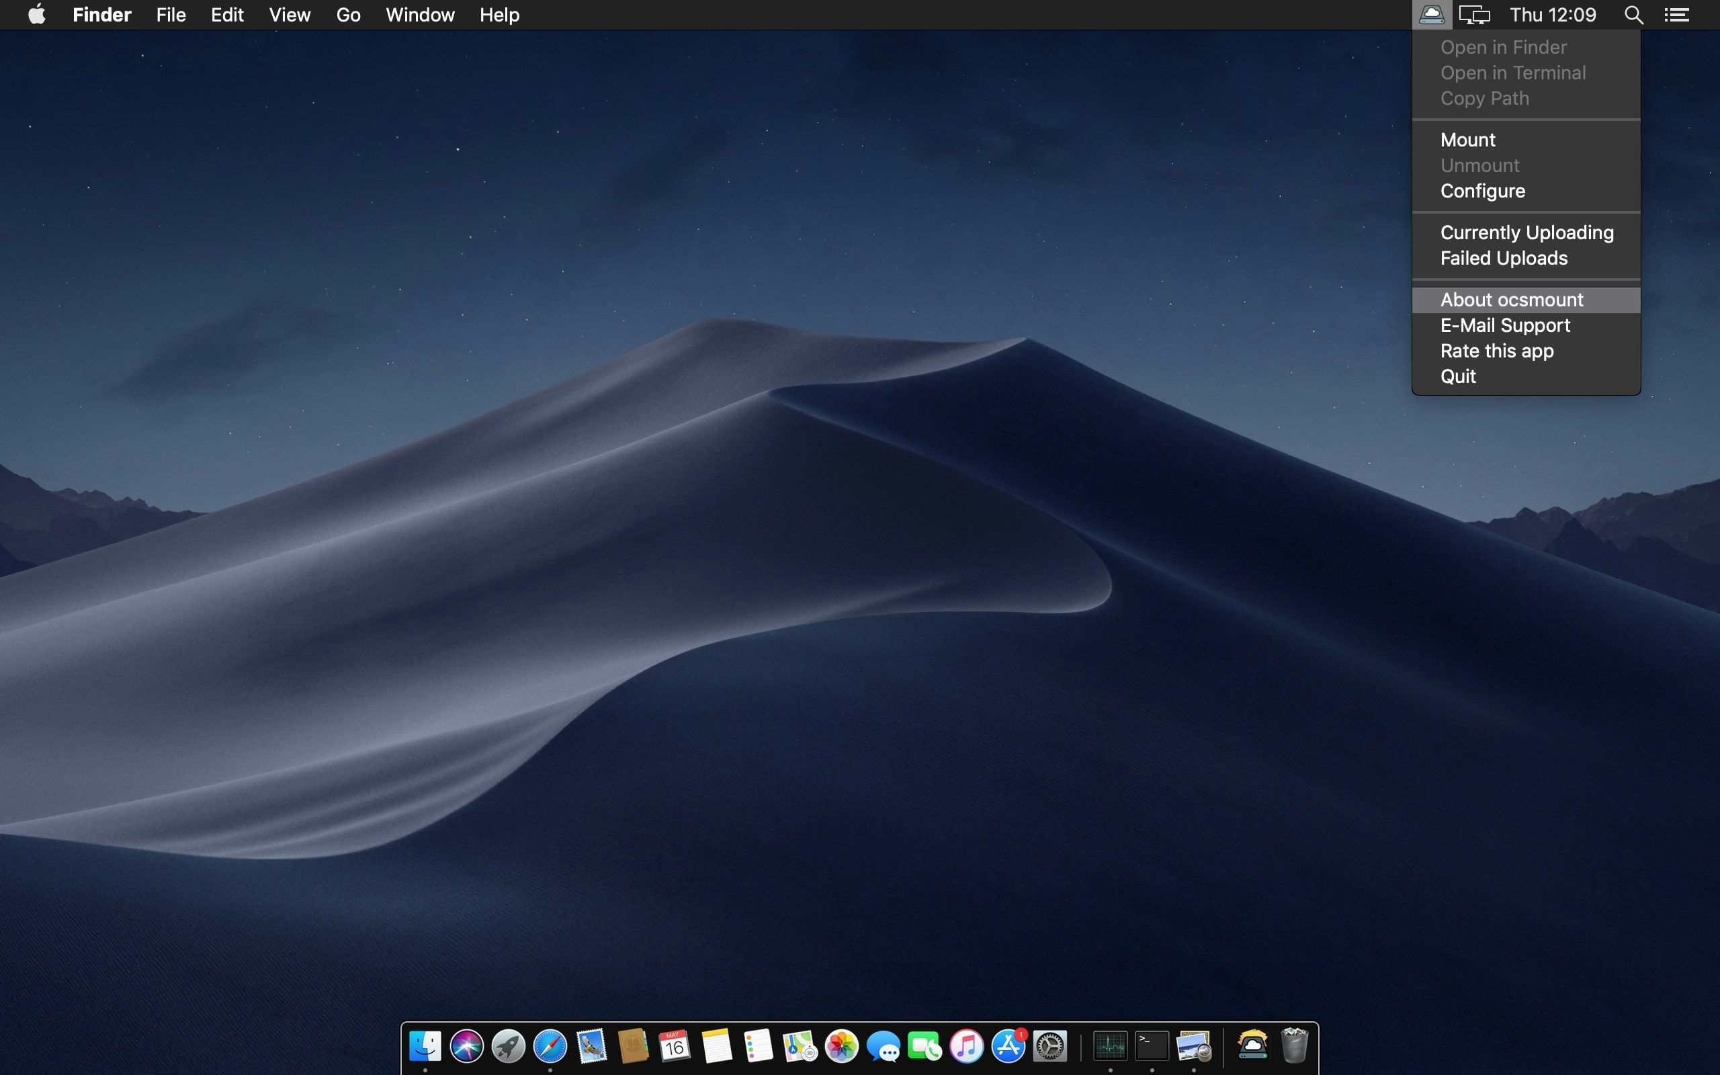The image size is (1720, 1075).
Task: Click Rate this app
Action: (x=1496, y=351)
